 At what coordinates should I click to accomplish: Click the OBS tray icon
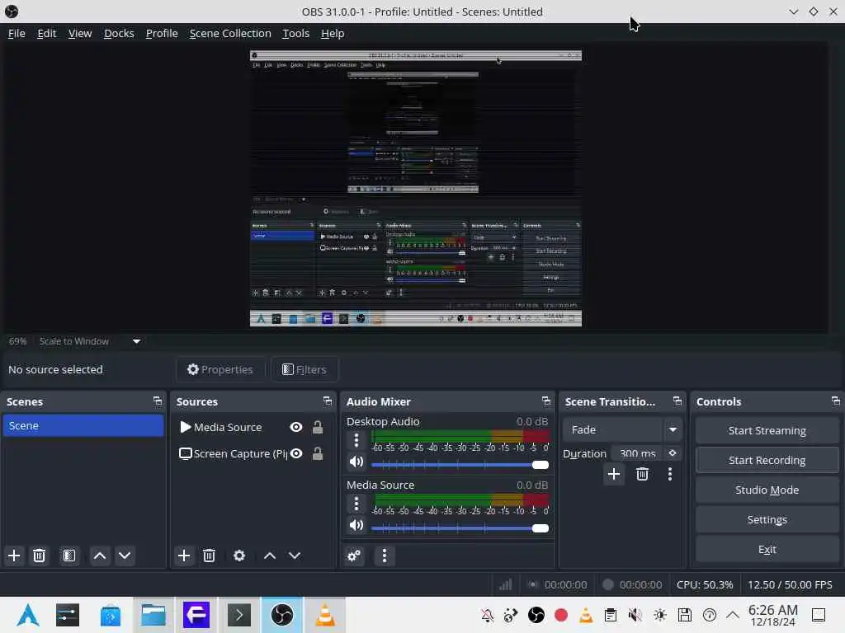[536, 615]
